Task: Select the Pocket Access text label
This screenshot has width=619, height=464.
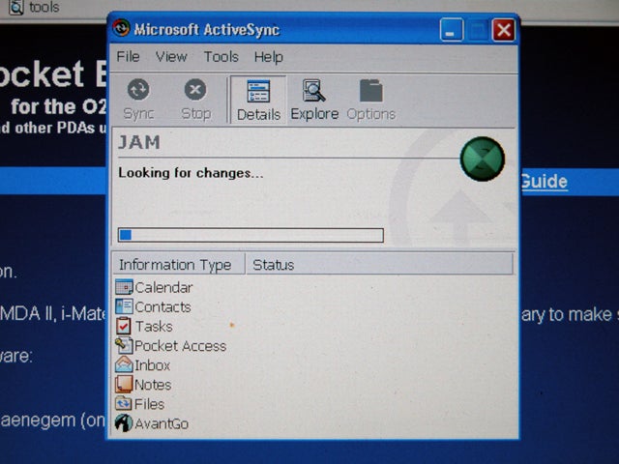Action: [181, 346]
